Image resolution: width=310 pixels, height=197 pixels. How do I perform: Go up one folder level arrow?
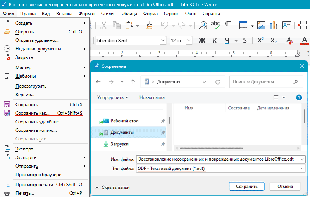point(133,82)
